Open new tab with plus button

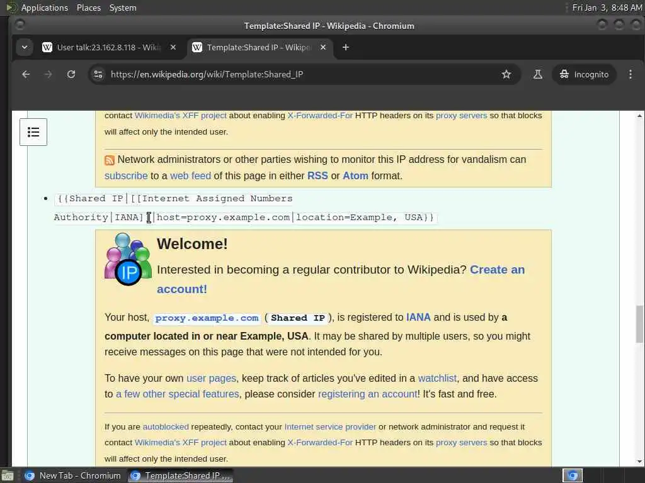pyautogui.click(x=346, y=47)
